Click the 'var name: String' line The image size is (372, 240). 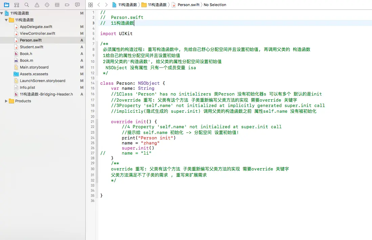click(x=133, y=88)
